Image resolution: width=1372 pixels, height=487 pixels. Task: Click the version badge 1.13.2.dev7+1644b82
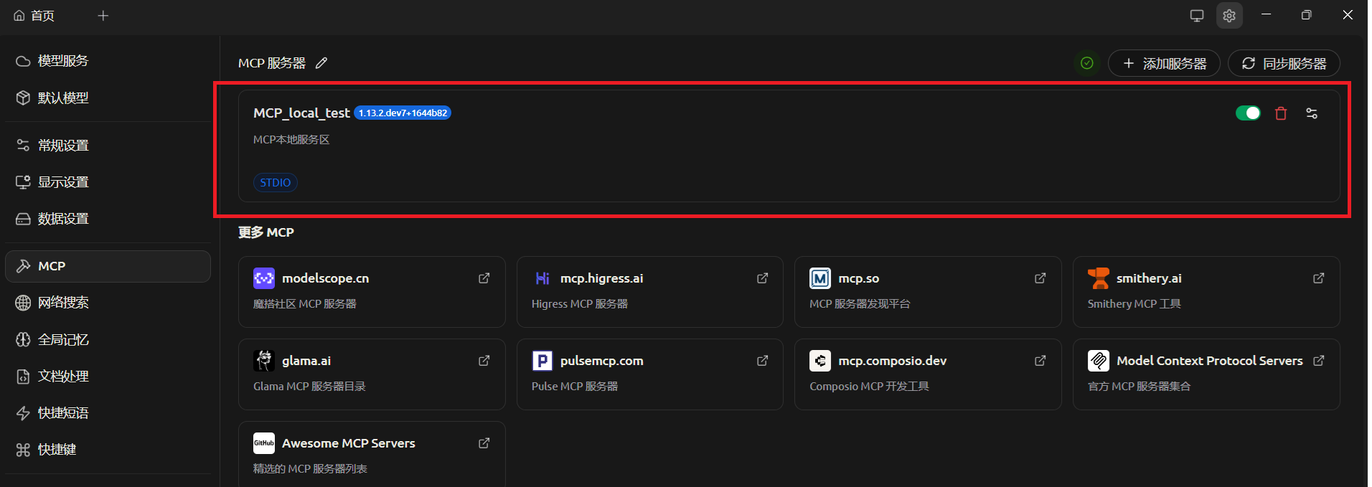[403, 113]
